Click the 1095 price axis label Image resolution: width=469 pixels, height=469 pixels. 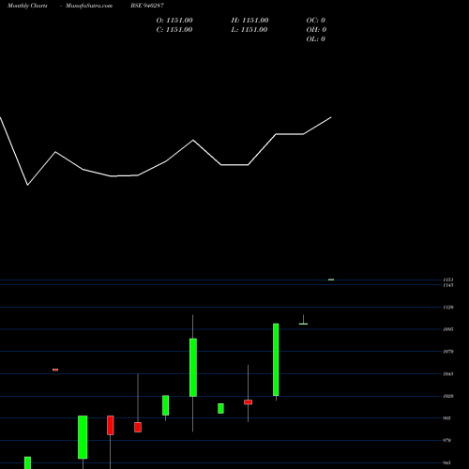pos(448,329)
